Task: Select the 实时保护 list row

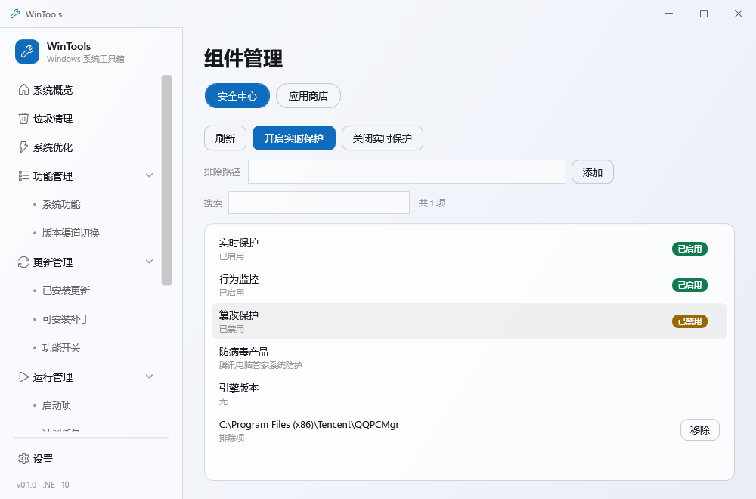Action: point(469,249)
